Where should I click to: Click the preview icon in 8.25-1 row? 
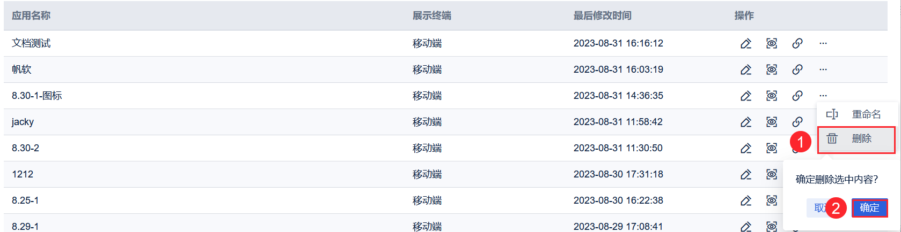tap(772, 200)
